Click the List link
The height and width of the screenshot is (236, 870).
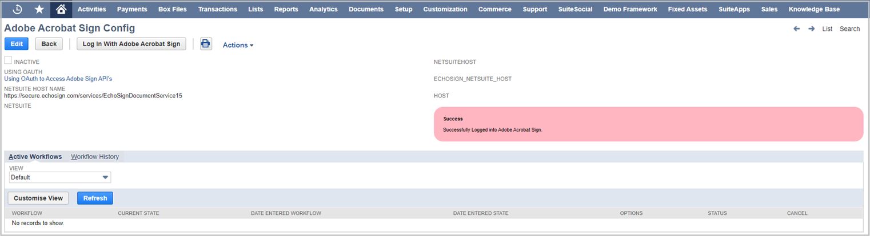(827, 29)
